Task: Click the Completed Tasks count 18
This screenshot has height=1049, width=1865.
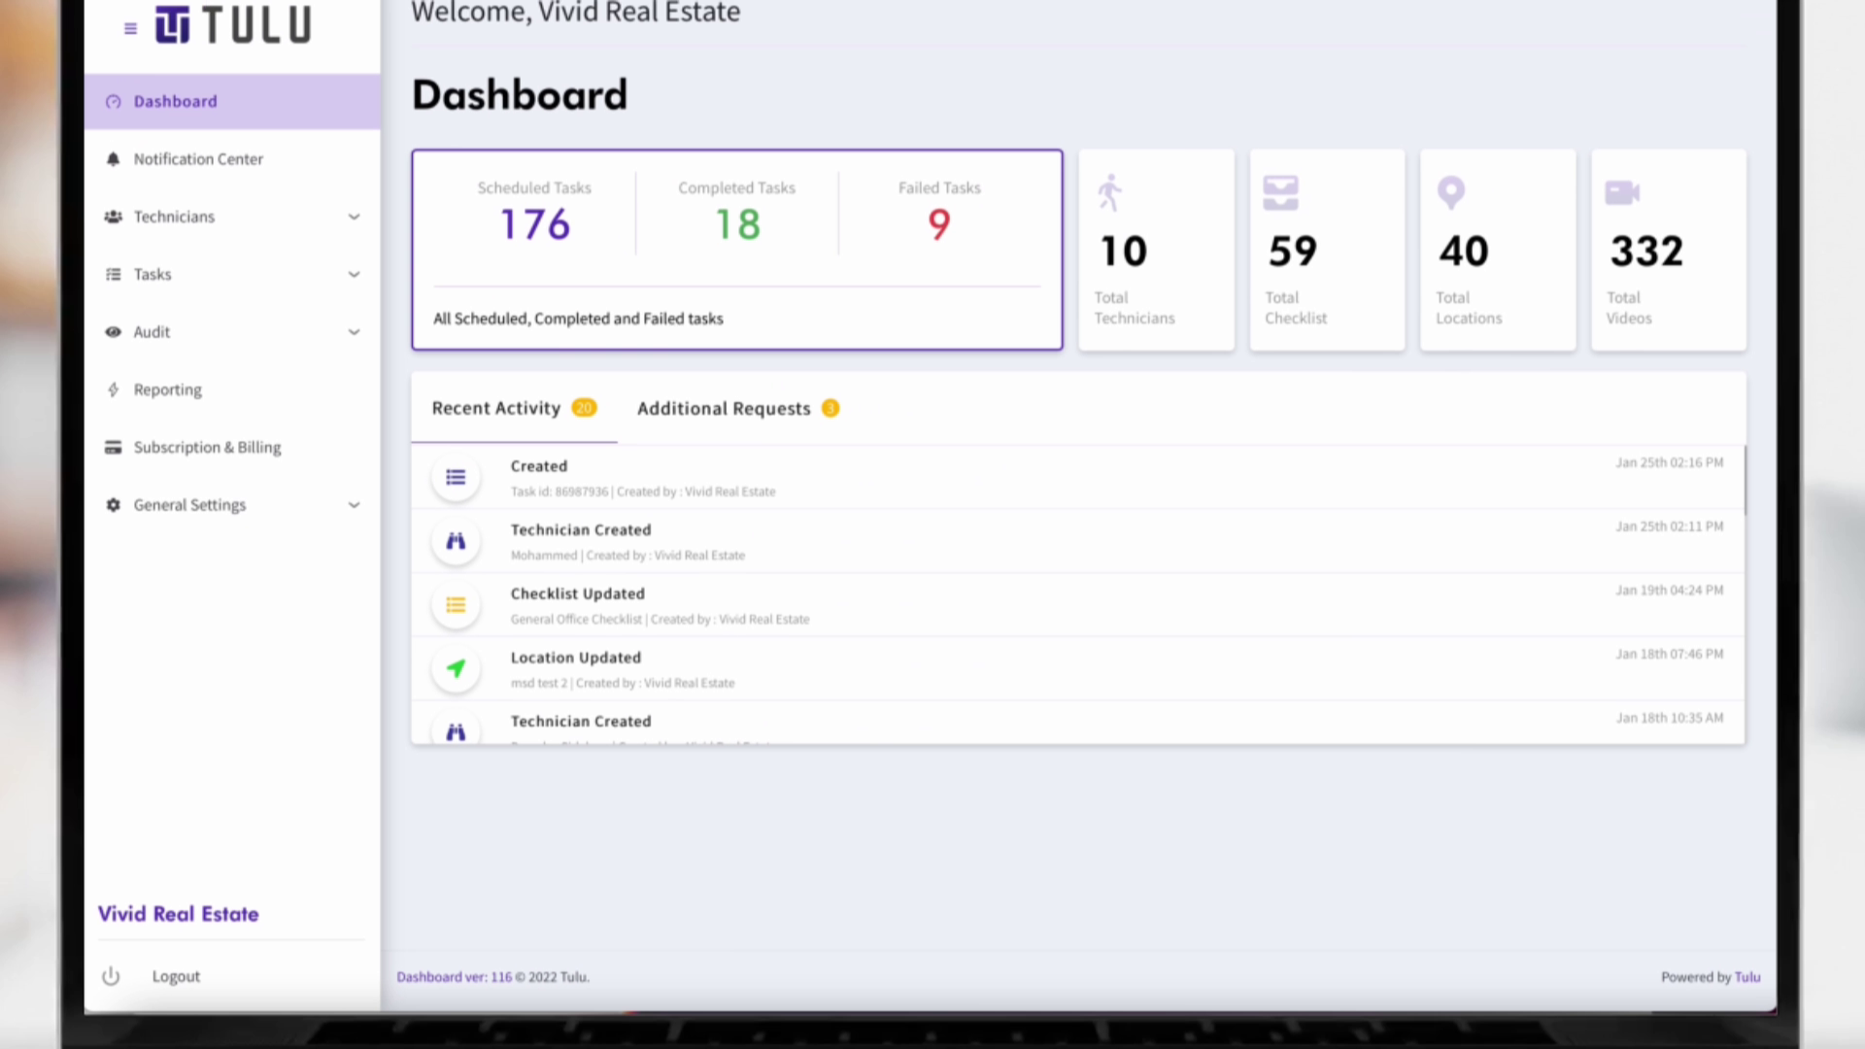Action: click(x=737, y=224)
